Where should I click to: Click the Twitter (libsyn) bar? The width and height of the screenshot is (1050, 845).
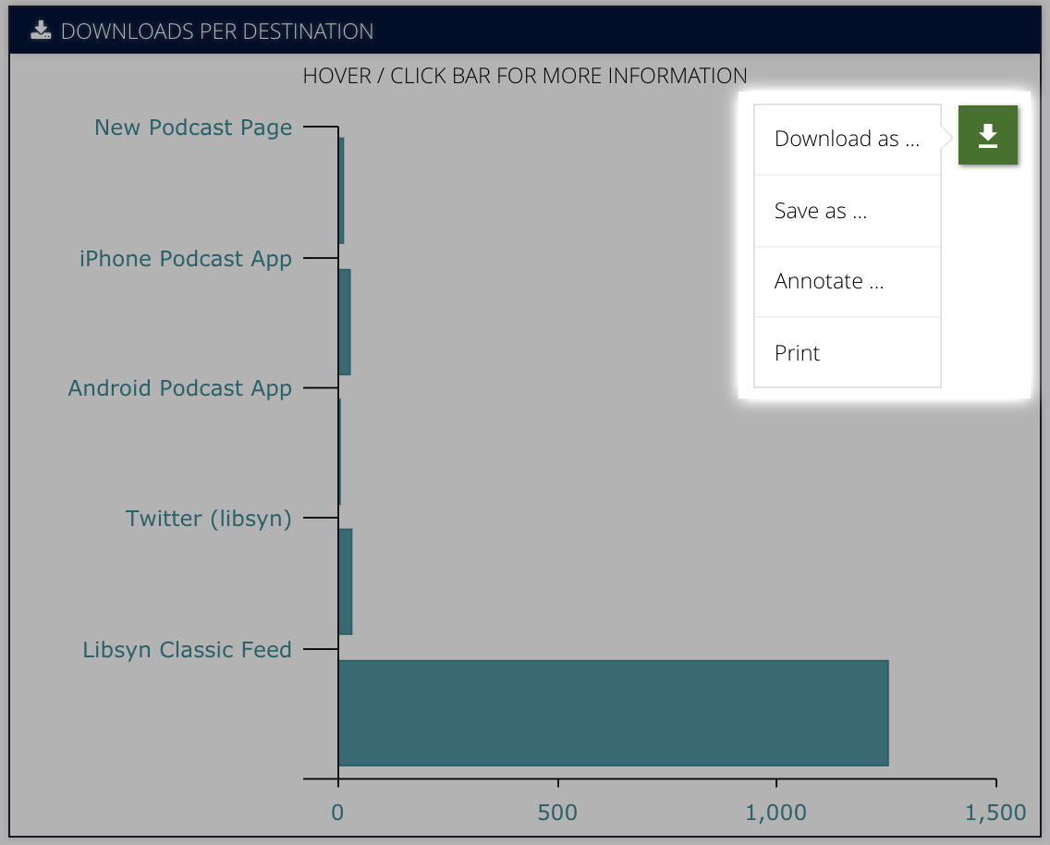pos(346,582)
